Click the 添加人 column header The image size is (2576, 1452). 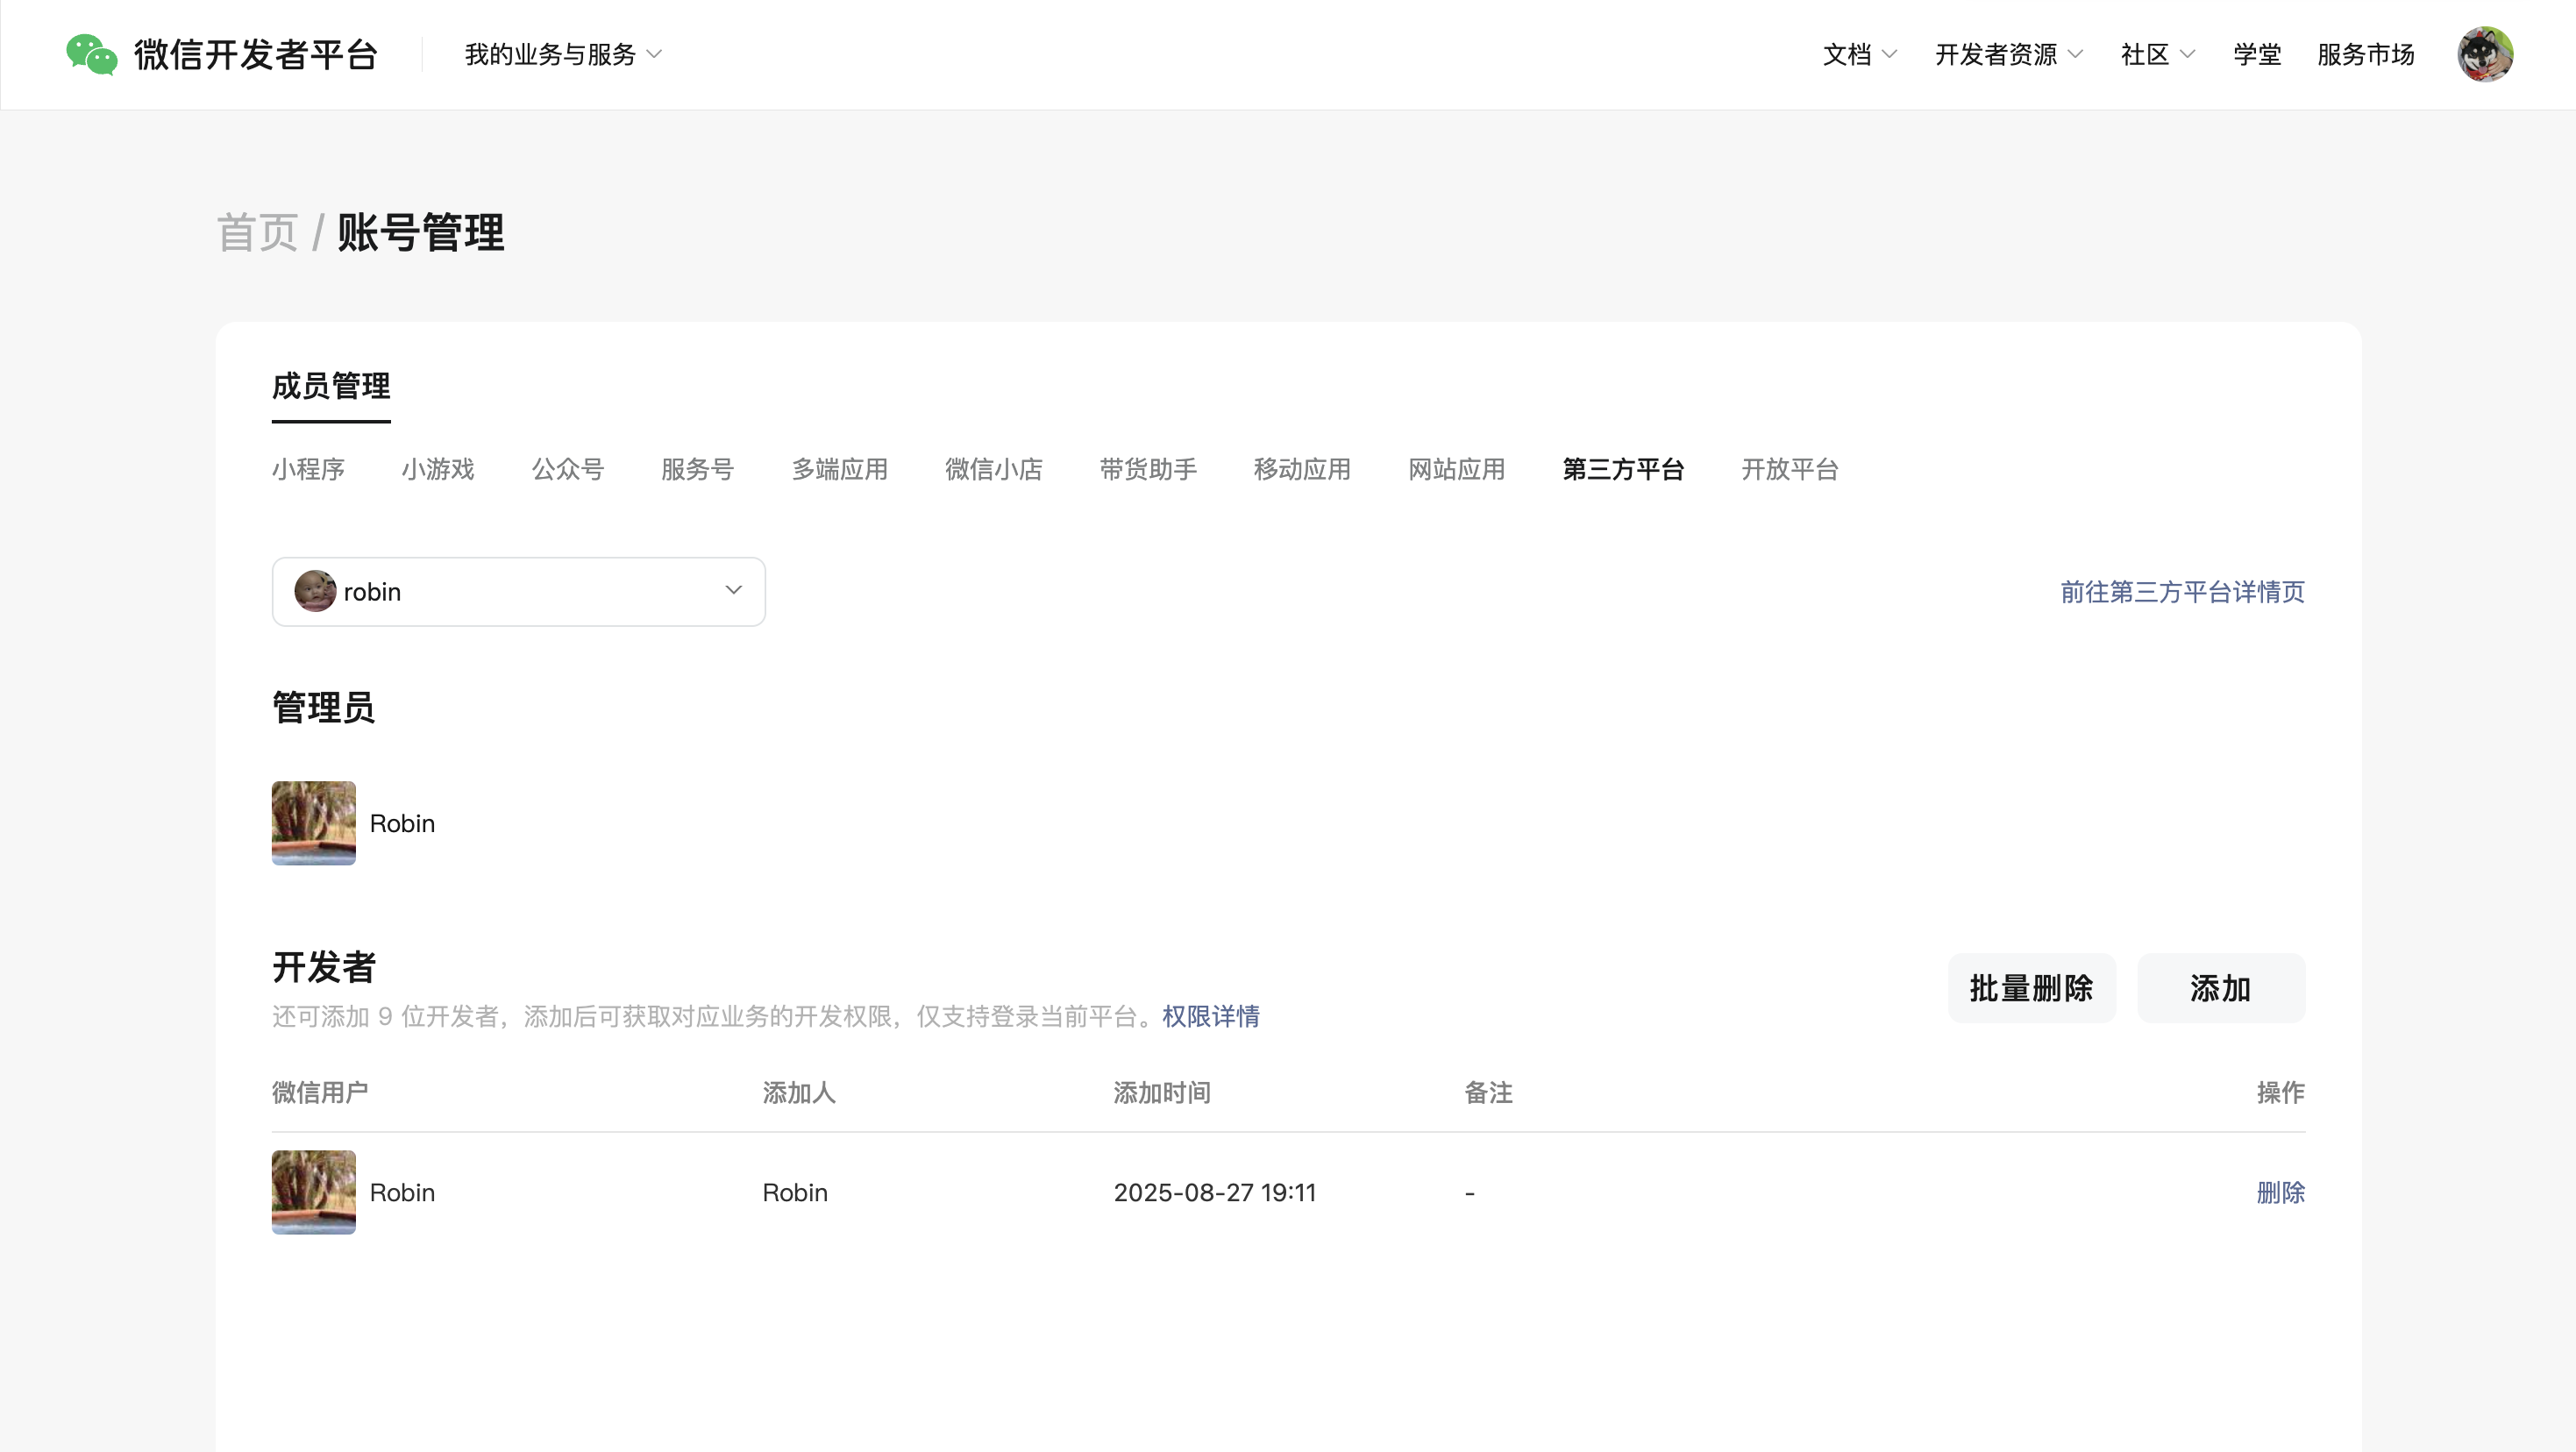click(x=799, y=1092)
